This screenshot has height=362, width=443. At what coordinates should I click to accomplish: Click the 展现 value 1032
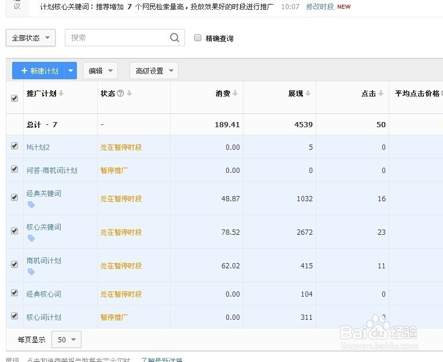(x=305, y=199)
